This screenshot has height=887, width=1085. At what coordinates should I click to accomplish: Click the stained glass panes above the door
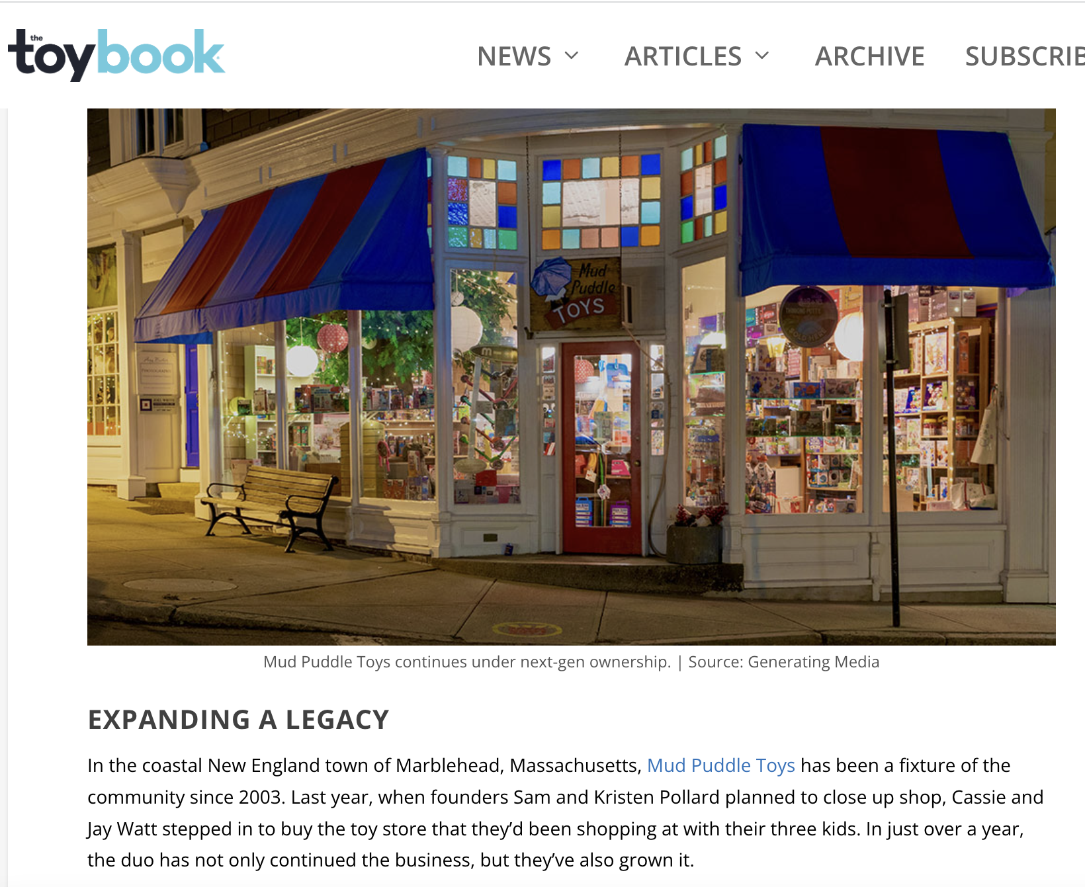click(601, 202)
